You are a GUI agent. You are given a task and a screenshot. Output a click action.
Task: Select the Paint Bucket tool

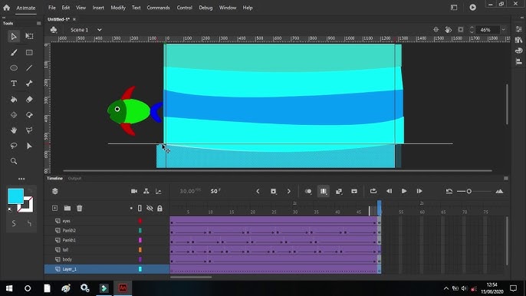click(14, 100)
